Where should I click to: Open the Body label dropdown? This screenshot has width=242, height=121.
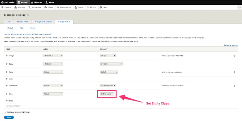[x=53, y=64]
